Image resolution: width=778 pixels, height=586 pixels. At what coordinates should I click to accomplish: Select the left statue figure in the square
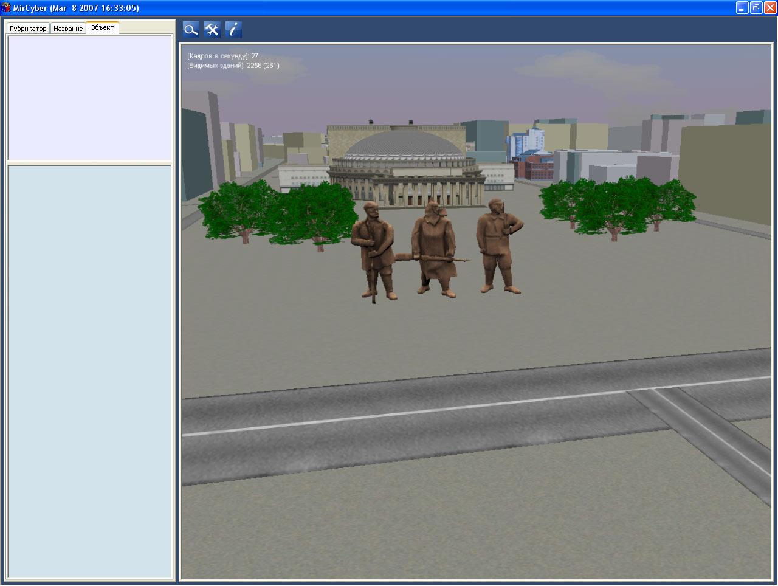(373, 252)
